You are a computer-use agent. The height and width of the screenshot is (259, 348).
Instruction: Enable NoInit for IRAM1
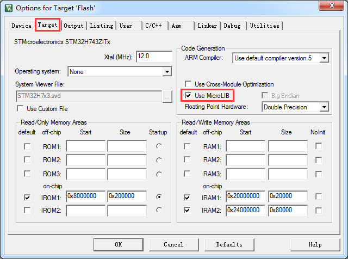319,196
